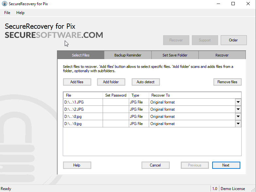Cancel the recovery wizard
Viewport: 256px width, 192px height.
155,165
